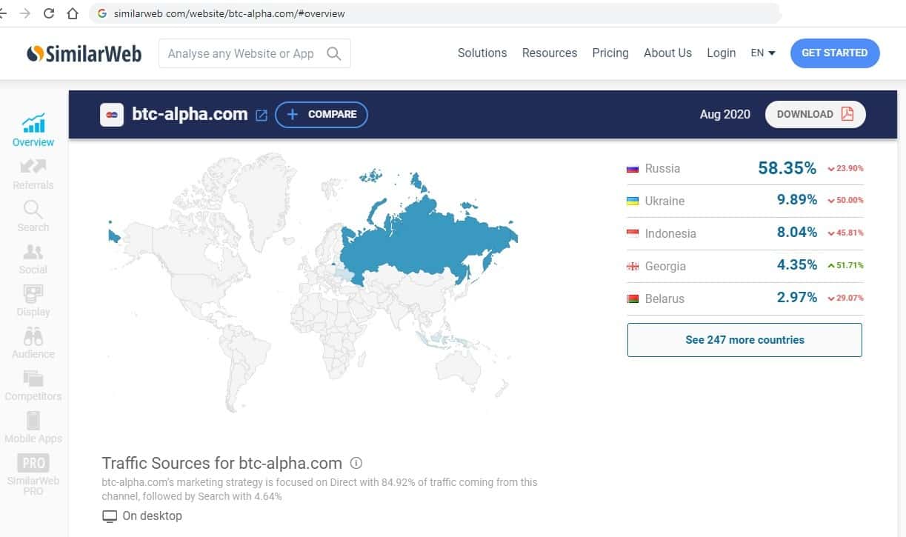906x537 pixels.
Task: Focus the Analyse any Website field
Action: click(241, 53)
